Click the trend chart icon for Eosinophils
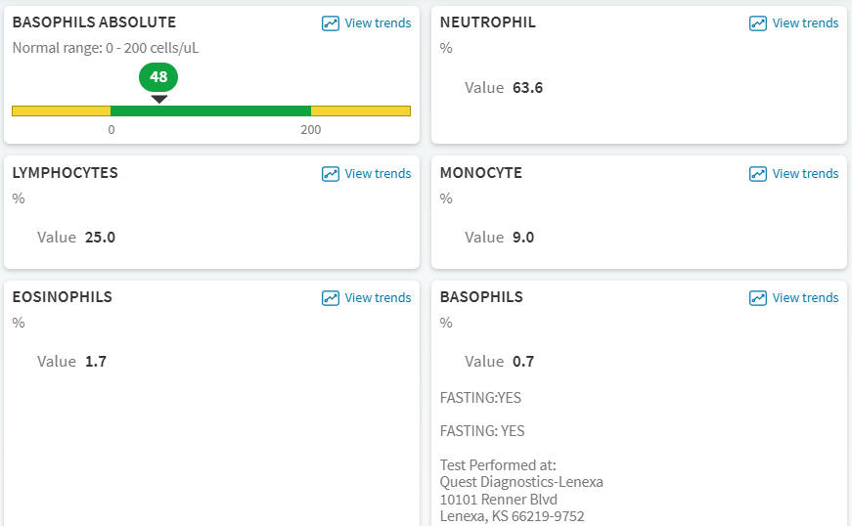852x526 pixels. point(331,298)
